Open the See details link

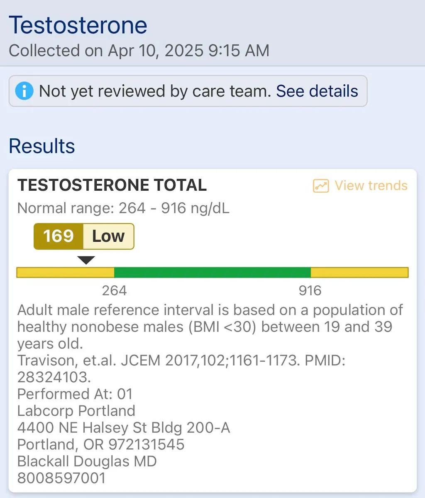(317, 91)
